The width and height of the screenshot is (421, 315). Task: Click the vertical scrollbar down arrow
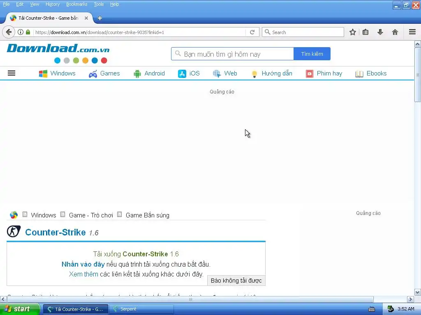418,292
